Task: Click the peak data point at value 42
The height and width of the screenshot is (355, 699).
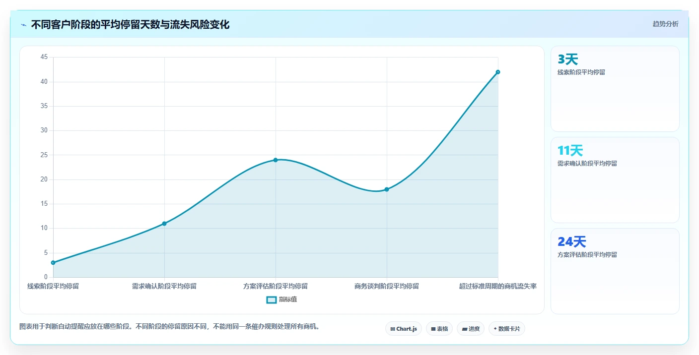Action: tap(498, 72)
